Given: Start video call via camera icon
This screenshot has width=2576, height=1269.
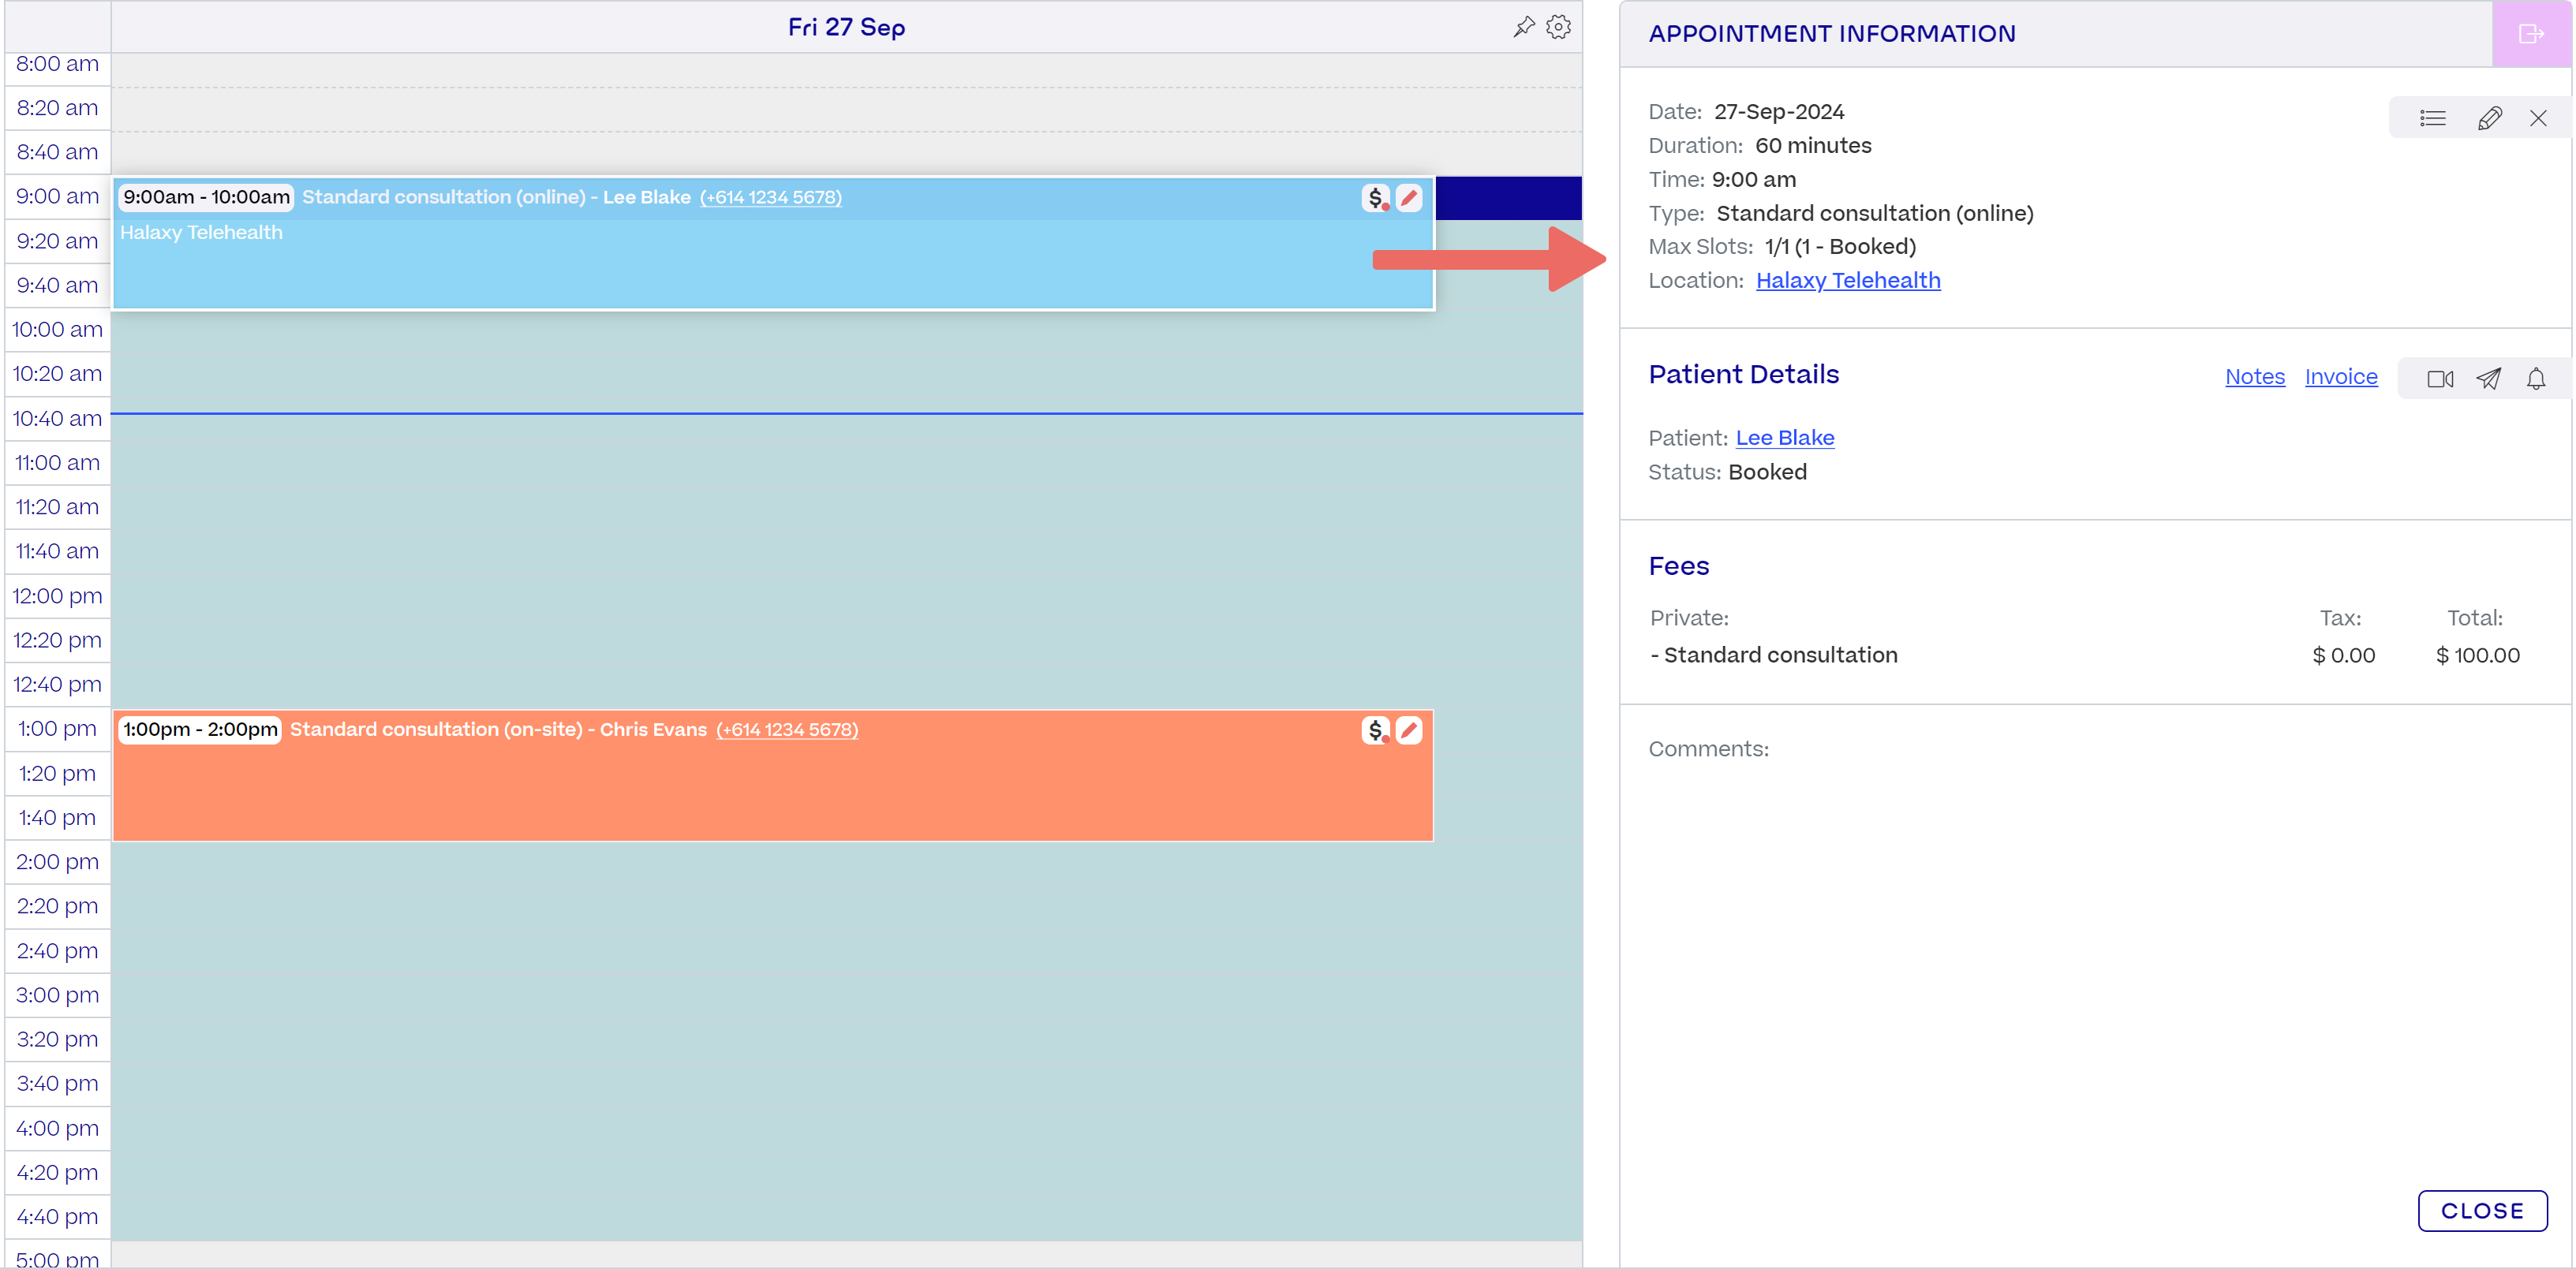Looking at the screenshot, I should tap(2440, 379).
